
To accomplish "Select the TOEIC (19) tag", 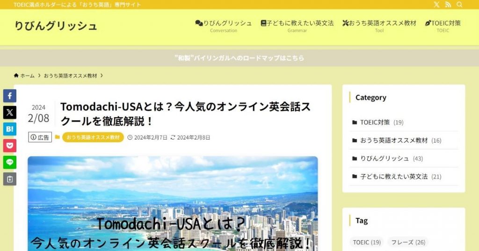I will pyautogui.click(x=367, y=243).
